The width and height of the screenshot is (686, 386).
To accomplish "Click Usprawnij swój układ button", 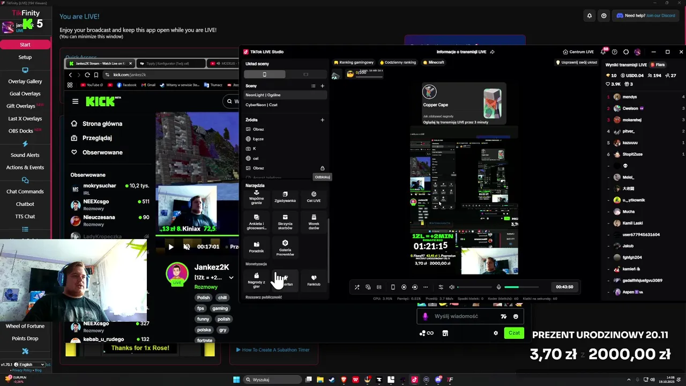I will pos(577,62).
